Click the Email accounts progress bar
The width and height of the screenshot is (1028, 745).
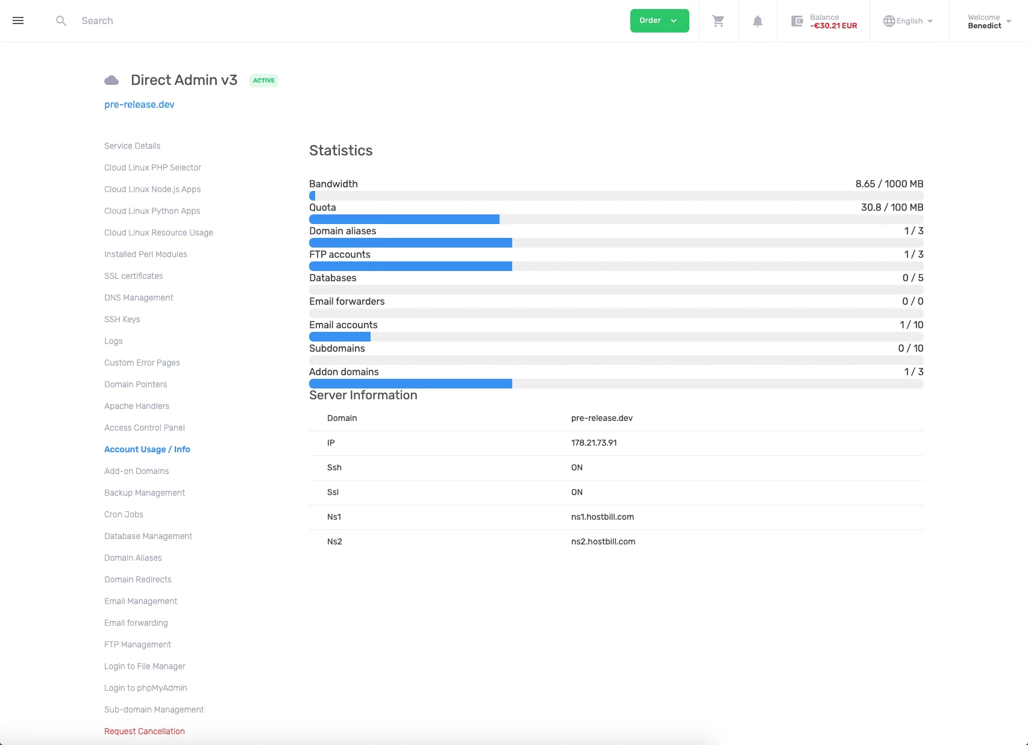(x=616, y=337)
